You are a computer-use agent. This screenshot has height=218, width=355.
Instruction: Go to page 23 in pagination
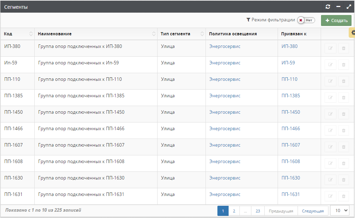[x=258, y=211]
